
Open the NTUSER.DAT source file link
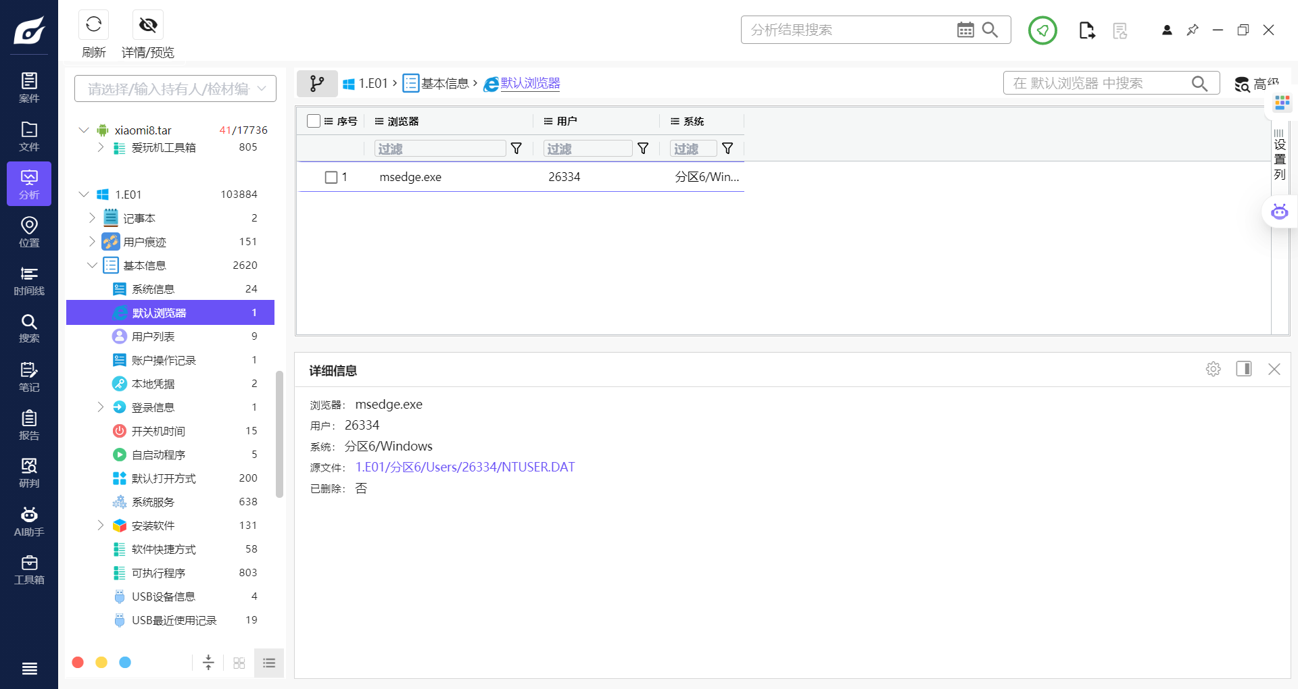pos(465,467)
